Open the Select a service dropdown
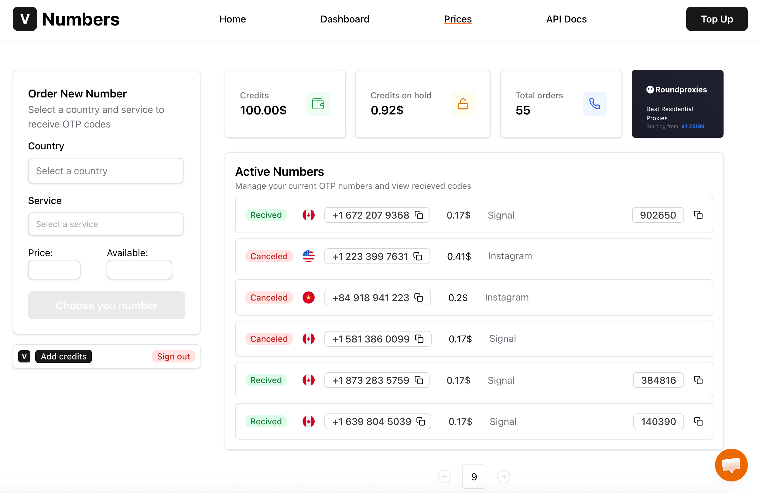The image size is (760, 493). [x=106, y=224]
